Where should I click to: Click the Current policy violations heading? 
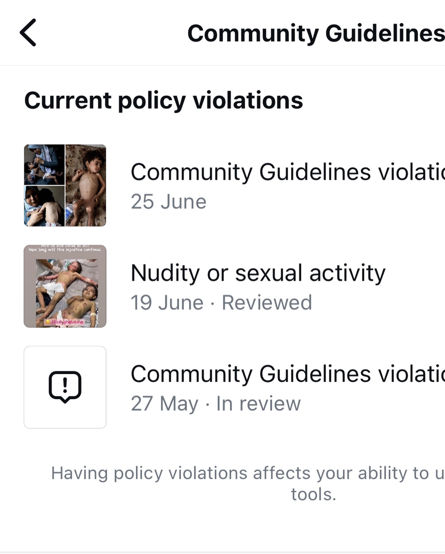(163, 101)
